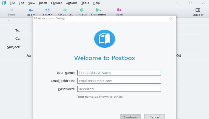Viewport: 209px width, 119px height.
Task: Click the To: label in compose window
Action: click(18, 30)
